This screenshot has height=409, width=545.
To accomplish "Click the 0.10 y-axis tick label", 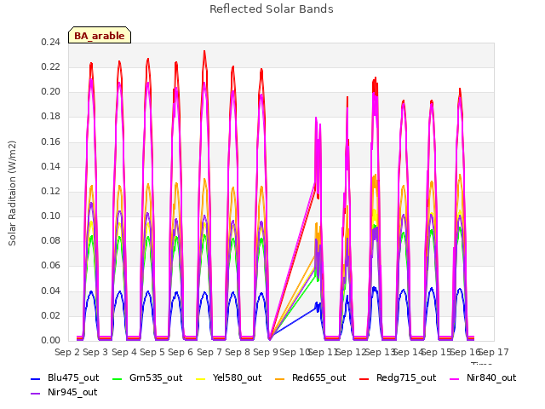I will click(50, 216).
